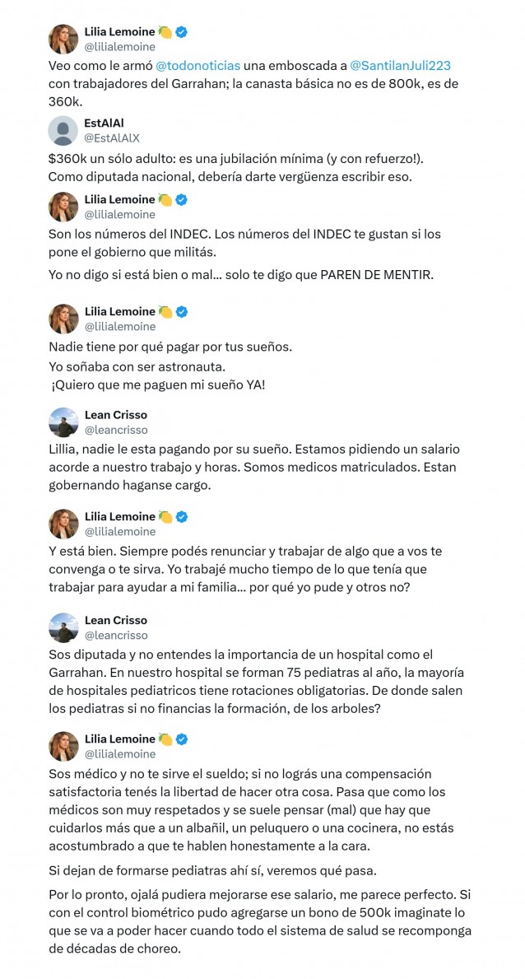Click verified badge above 'Son los números del INDEC'
This screenshot has height=979, width=525.
click(182, 199)
